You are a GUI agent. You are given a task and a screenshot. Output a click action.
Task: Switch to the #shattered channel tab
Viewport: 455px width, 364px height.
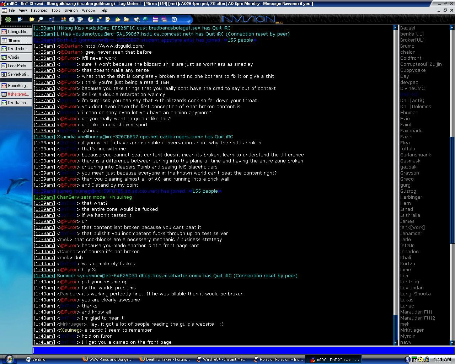16,94
